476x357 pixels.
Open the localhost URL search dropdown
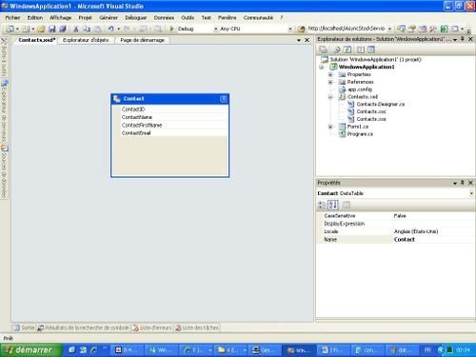389,29
